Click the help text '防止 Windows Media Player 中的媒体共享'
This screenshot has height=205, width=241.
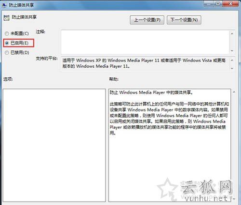[x=151, y=93]
